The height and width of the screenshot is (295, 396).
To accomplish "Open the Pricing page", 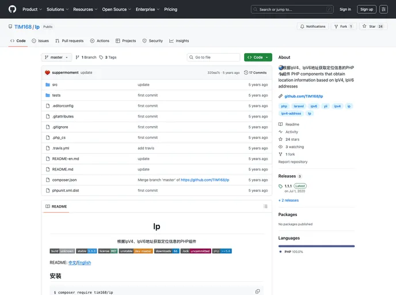I will (x=170, y=9).
